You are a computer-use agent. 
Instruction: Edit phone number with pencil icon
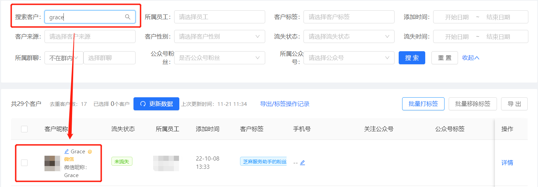tap(302, 163)
